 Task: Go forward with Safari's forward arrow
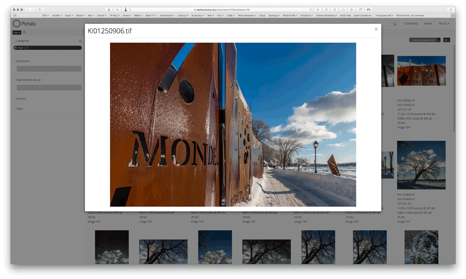pyautogui.click(x=33, y=10)
